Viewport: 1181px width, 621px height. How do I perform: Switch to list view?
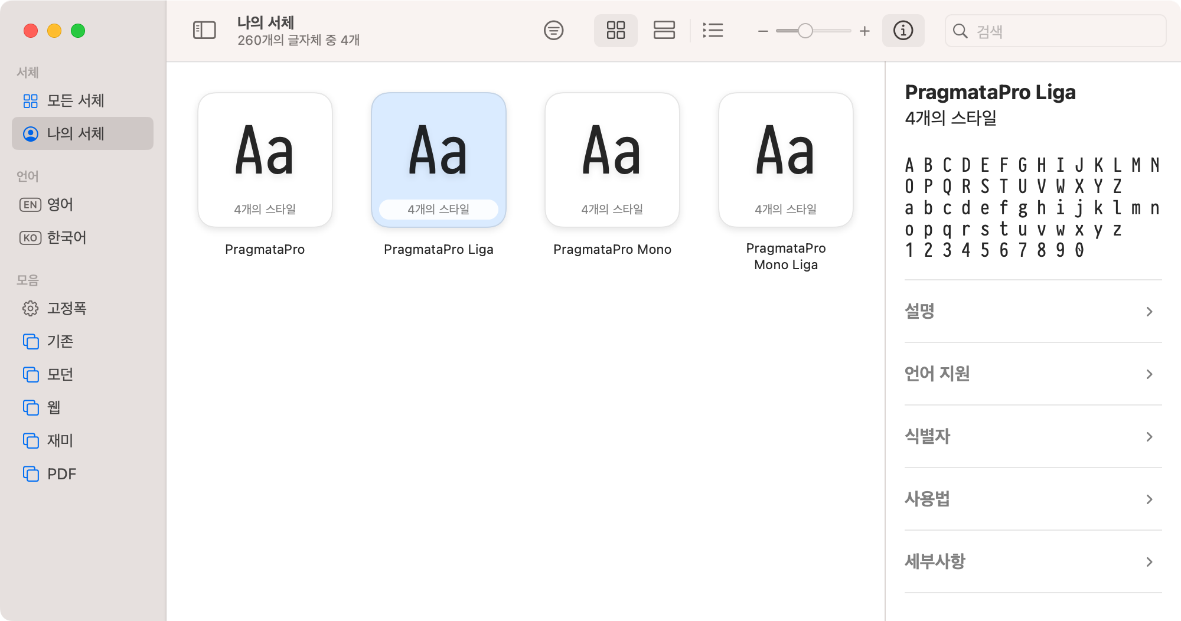point(713,30)
